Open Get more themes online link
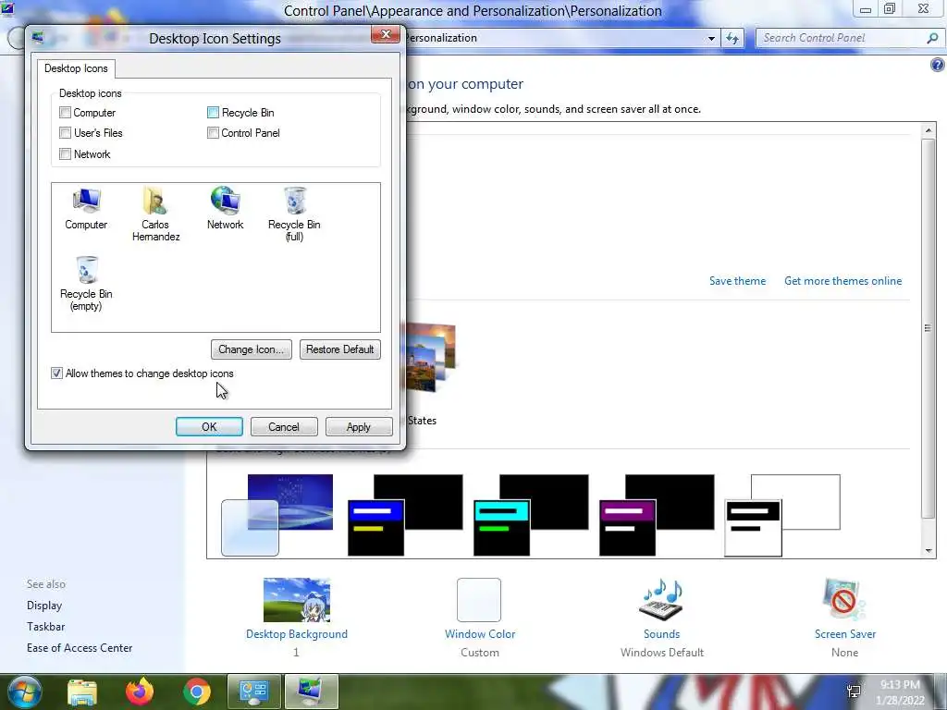 [843, 281]
